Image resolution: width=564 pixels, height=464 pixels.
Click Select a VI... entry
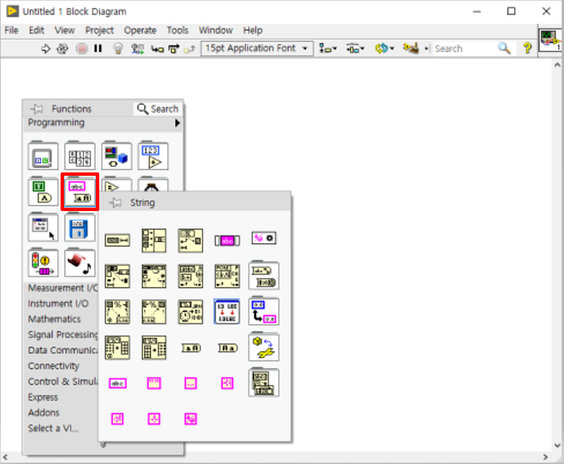click(x=53, y=429)
